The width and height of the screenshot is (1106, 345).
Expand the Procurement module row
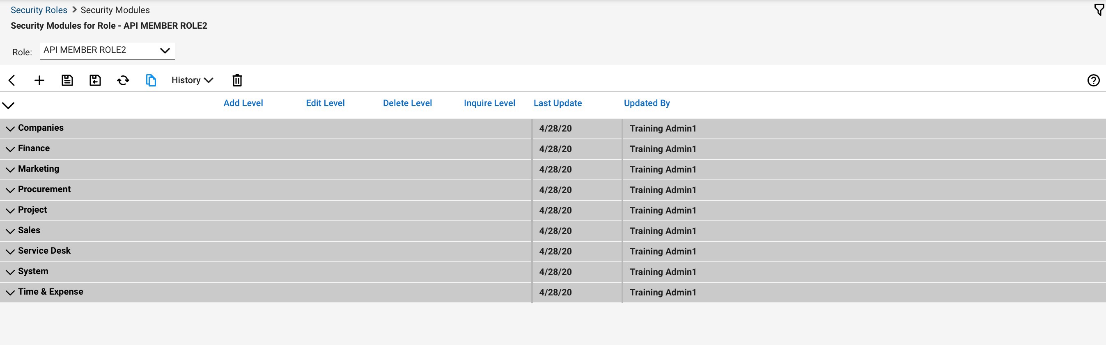click(x=10, y=190)
